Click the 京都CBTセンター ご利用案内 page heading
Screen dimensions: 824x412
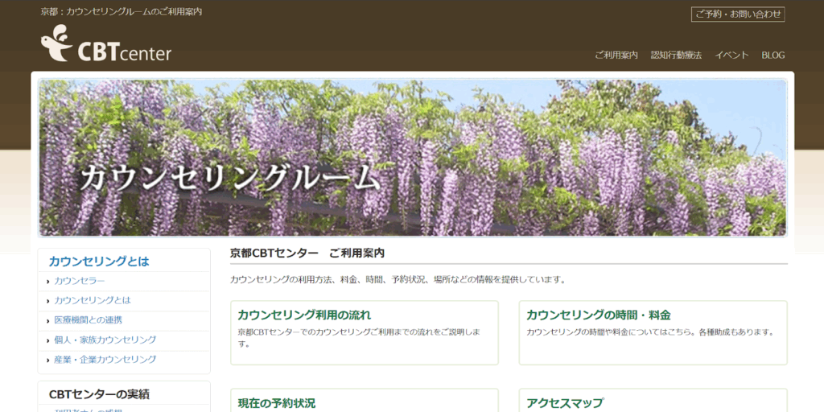click(307, 253)
